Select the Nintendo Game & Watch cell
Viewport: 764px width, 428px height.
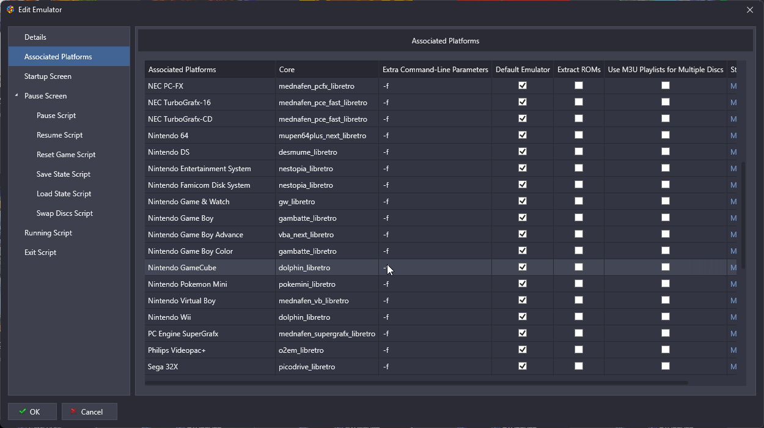pos(210,202)
